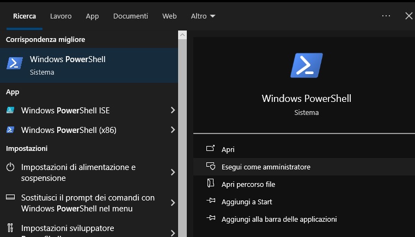The image size is (415, 237).
Task: Switch to the App tab
Action: (x=92, y=16)
